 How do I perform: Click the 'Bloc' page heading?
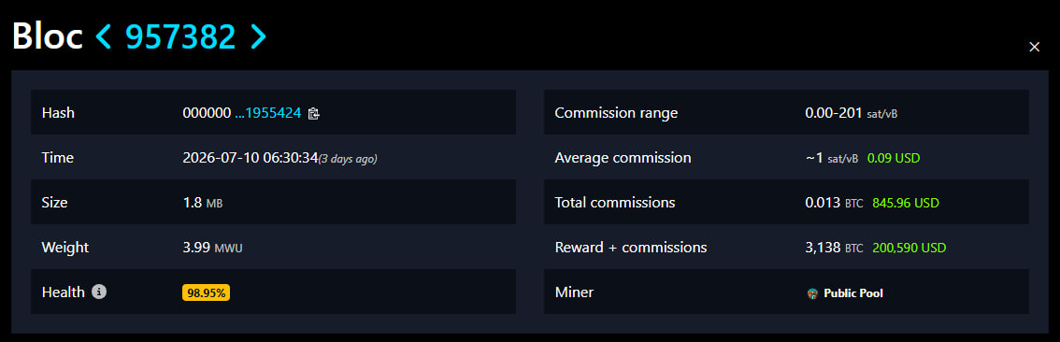coord(48,36)
